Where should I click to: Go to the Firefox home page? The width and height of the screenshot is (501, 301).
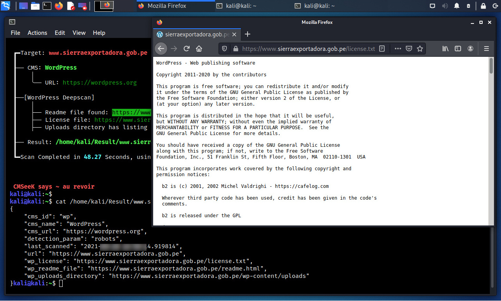click(199, 49)
